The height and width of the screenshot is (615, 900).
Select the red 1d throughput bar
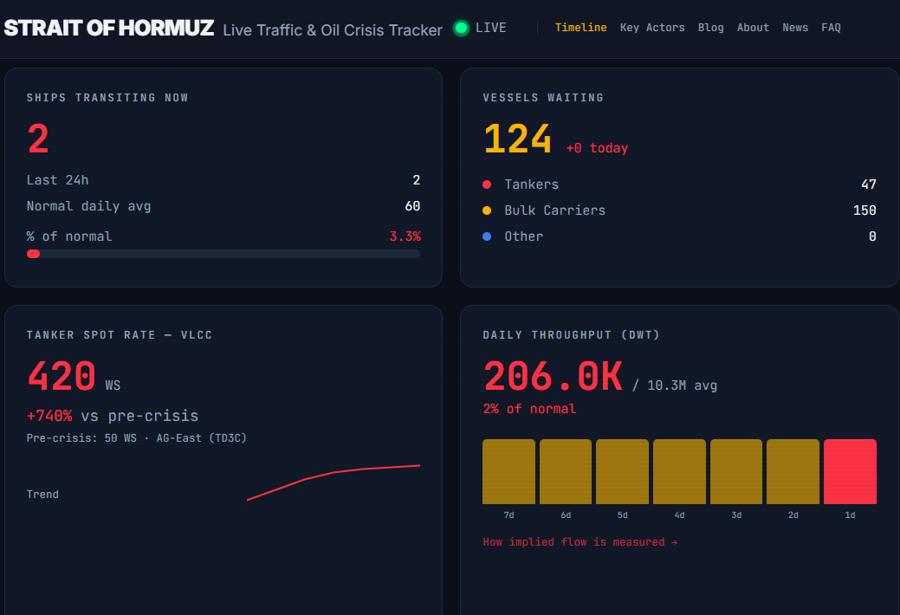(x=850, y=471)
